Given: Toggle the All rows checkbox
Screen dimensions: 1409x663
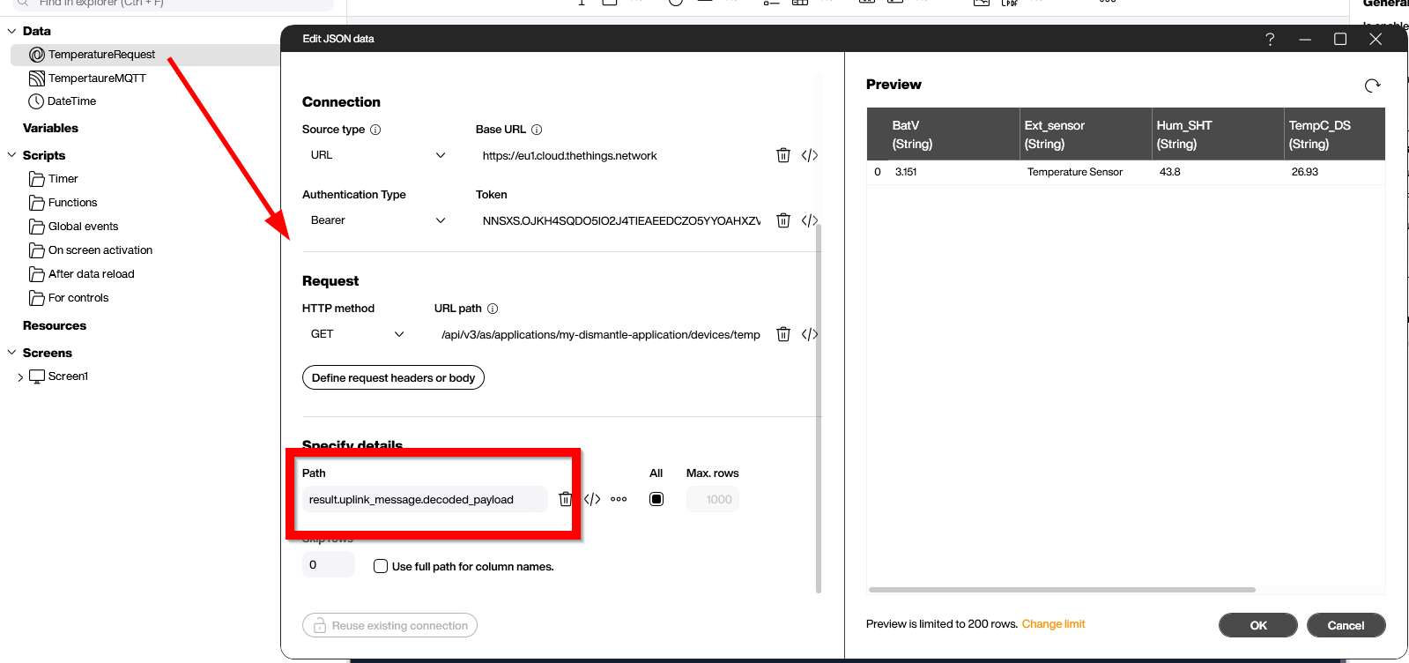Looking at the screenshot, I should [x=656, y=499].
